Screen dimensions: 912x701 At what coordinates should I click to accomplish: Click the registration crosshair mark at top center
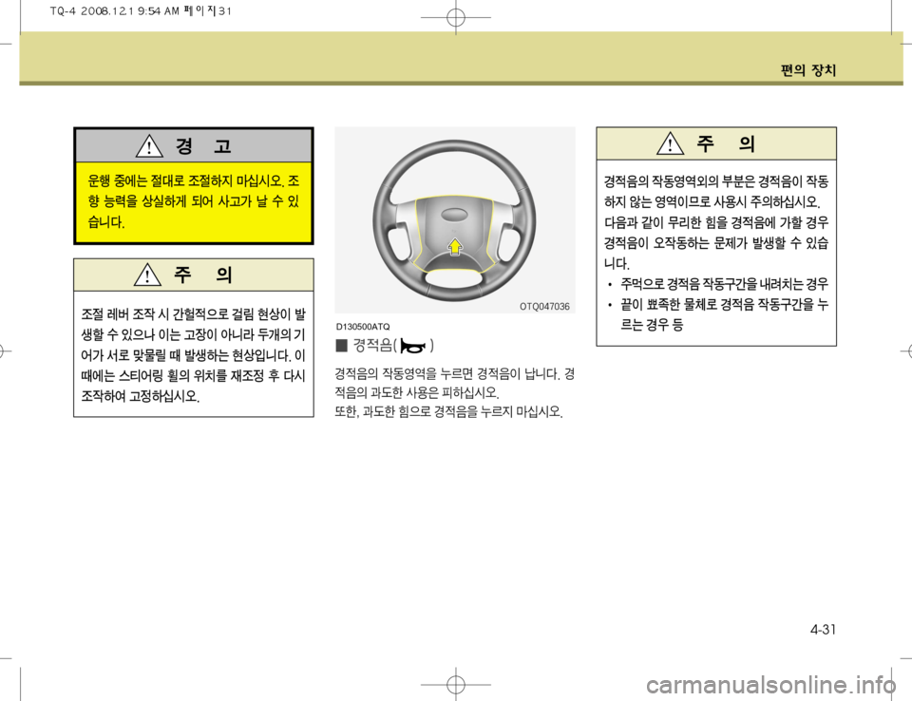pyautogui.click(x=456, y=17)
